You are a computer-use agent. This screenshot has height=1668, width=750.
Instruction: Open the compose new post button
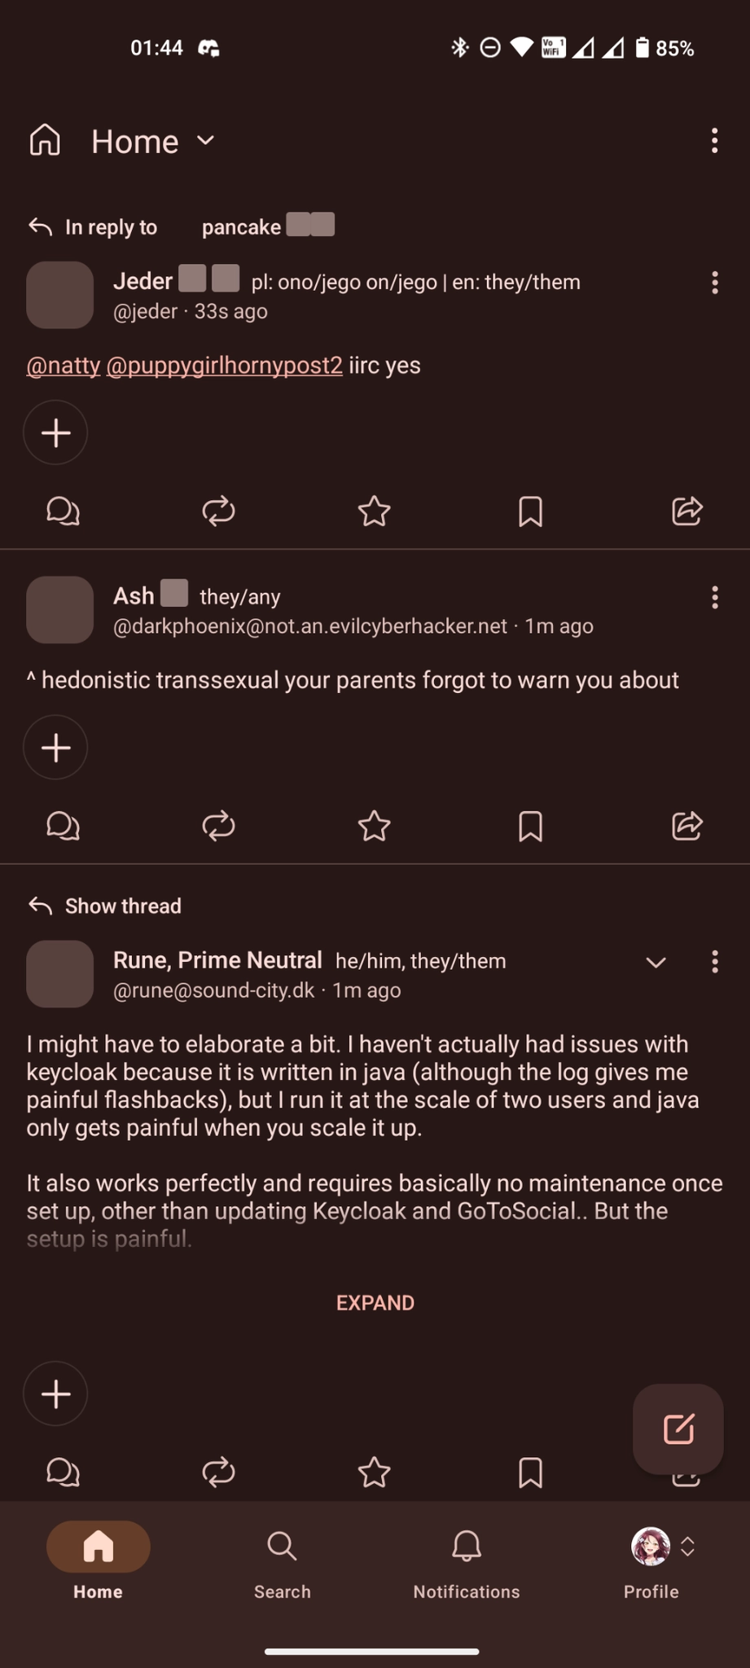click(x=678, y=1429)
